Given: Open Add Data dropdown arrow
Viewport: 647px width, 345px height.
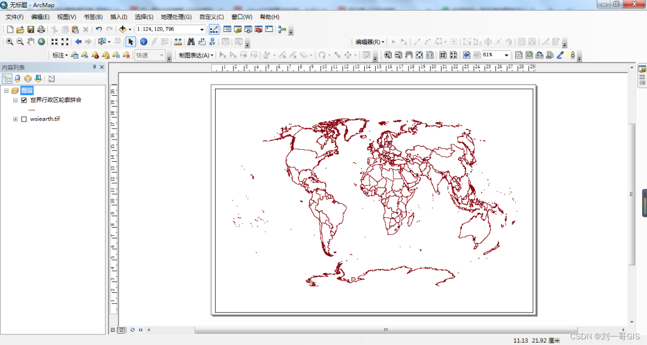Looking at the screenshot, I should 130,29.
